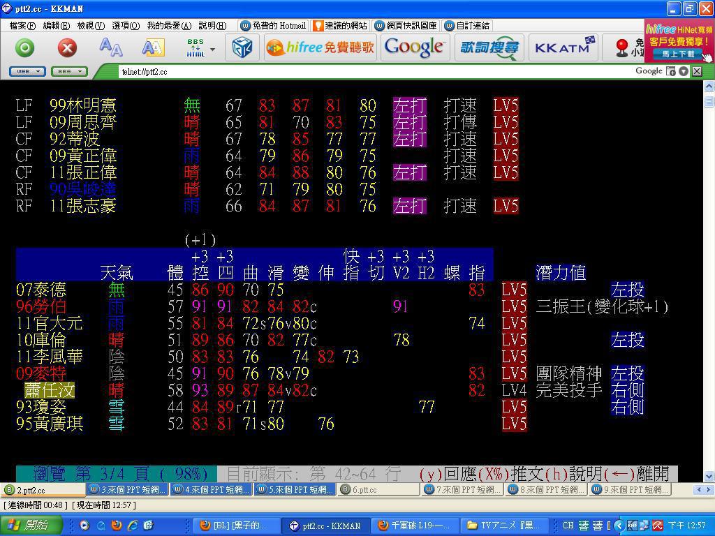This screenshot has width=715, height=536.
Task: Click the Firefox icon in quick launch
Action: click(x=117, y=526)
